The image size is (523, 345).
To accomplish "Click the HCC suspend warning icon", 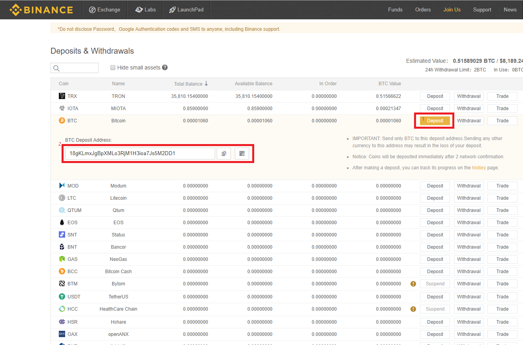I will tap(413, 309).
